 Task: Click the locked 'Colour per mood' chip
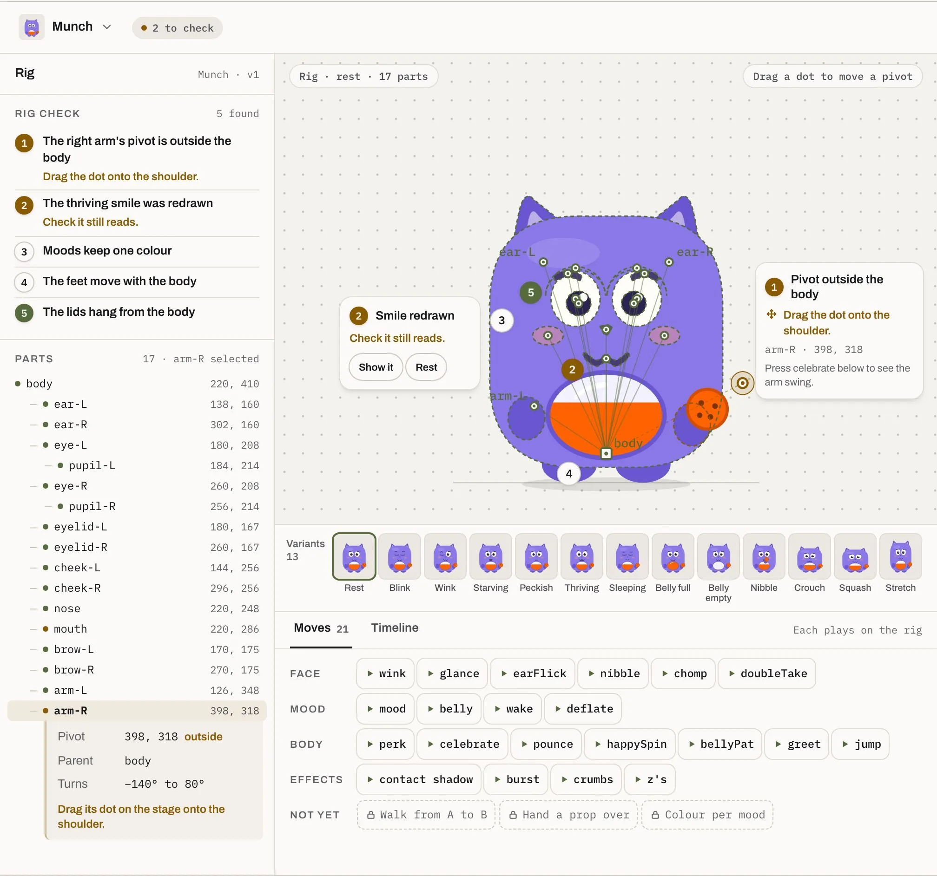coord(707,815)
